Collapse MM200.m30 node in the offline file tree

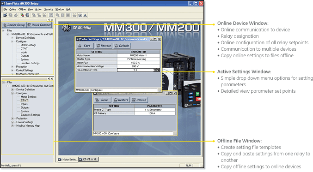click(x=8, y=86)
